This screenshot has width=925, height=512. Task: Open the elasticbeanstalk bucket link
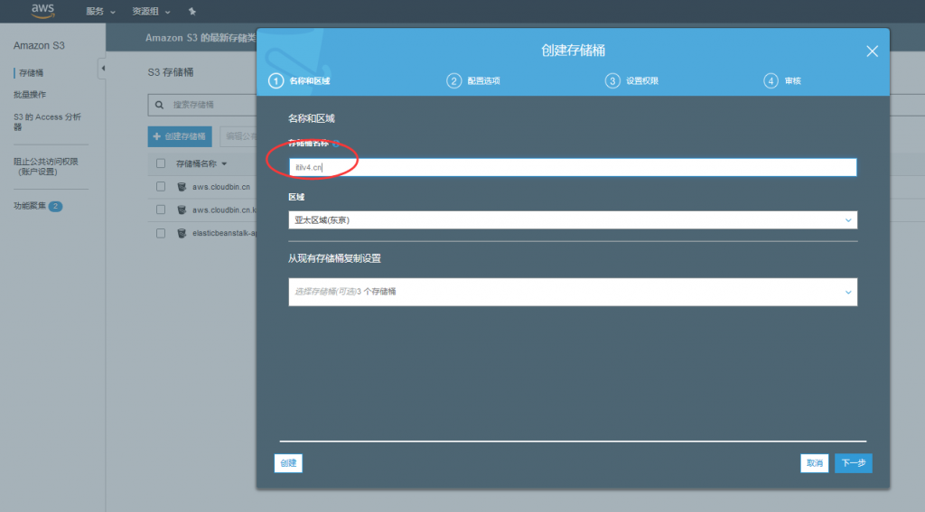click(224, 233)
